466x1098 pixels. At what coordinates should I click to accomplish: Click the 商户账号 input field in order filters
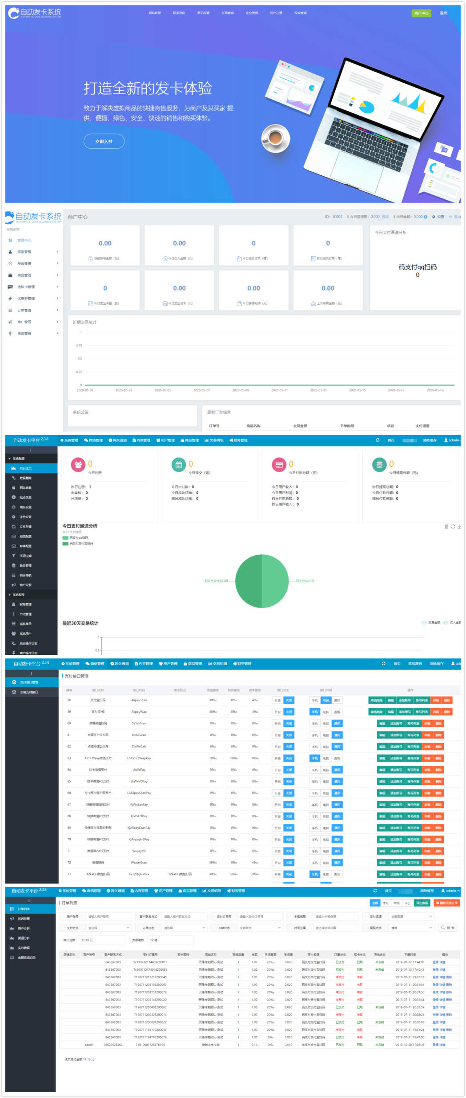(x=109, y=916)
